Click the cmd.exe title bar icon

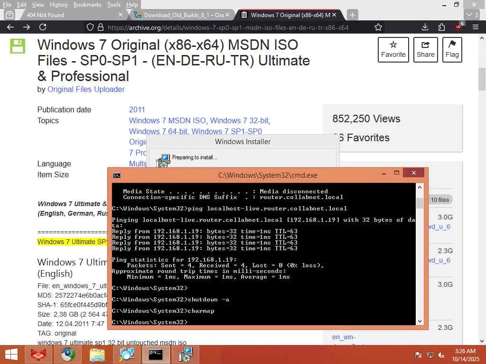pos(117,175)
